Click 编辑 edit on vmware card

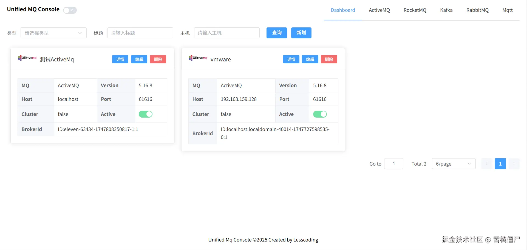click(x=310, y=59)
